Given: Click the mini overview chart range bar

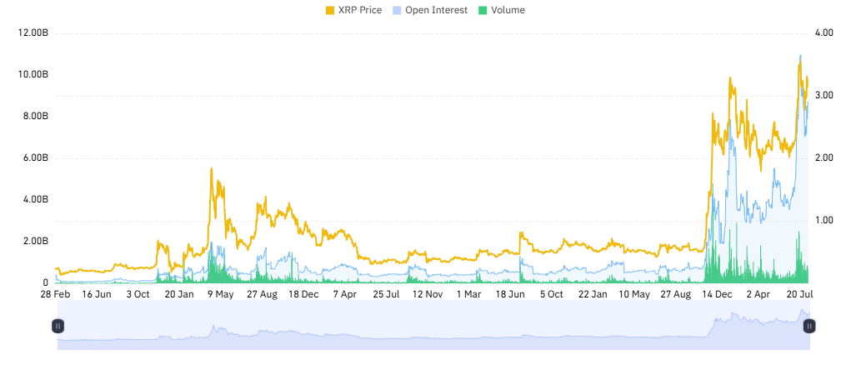Looking at the screenshot, I should pyautogui.click(x=433, y=326).
